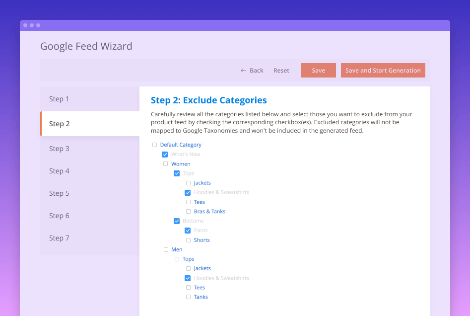470x316 pixels.
Task: Open Step 5
Action: 59,193
